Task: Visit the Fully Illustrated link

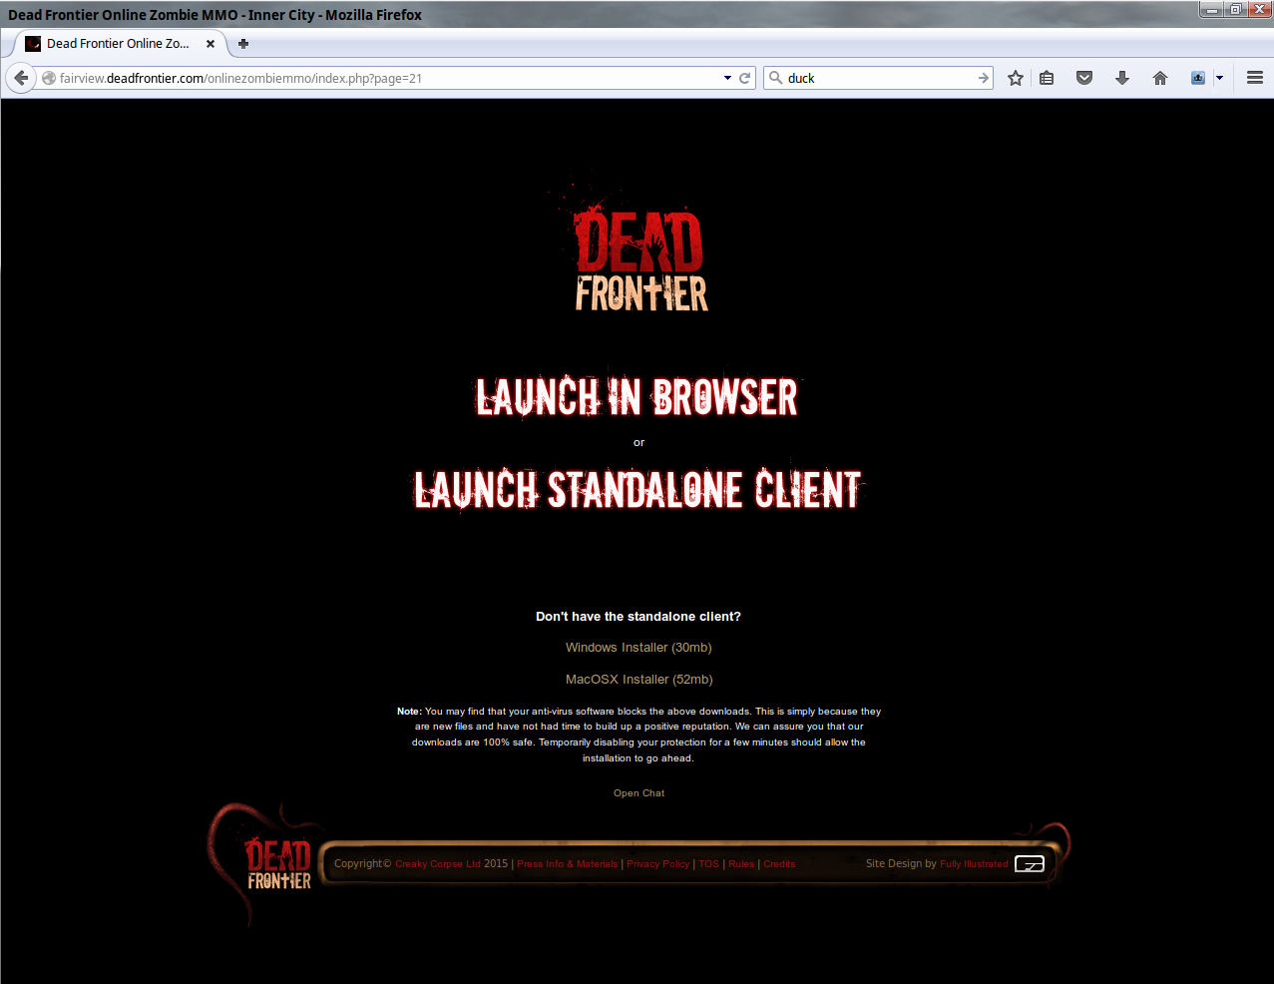Action: point(974,864)
